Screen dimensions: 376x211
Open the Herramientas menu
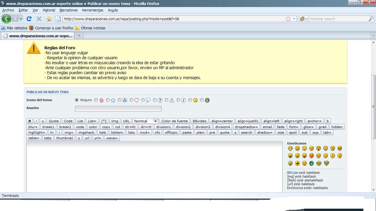(x=93, y=10)
